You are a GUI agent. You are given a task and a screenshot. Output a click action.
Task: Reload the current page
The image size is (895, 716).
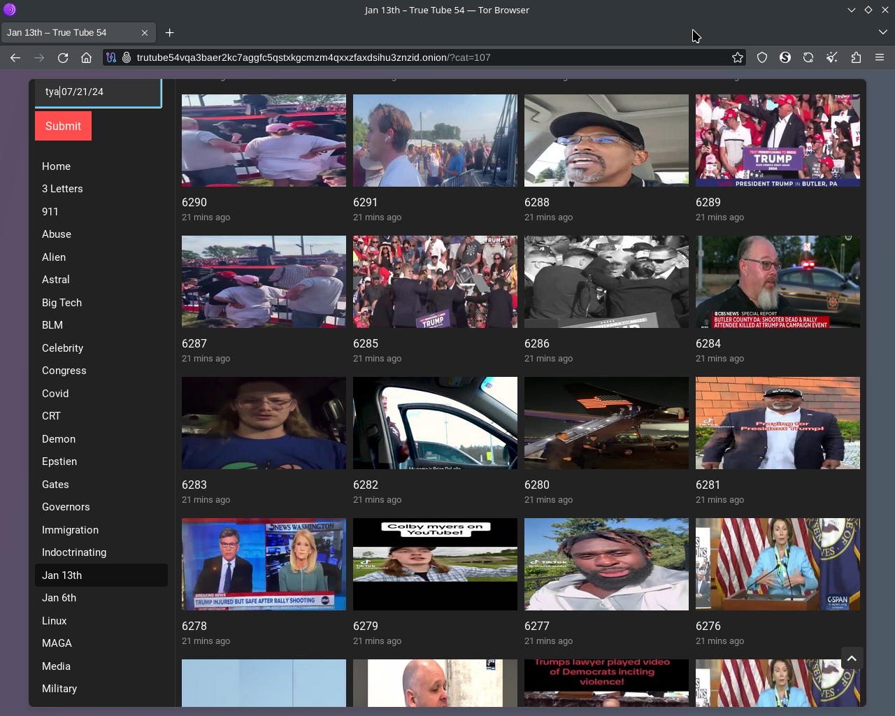coord(63,57)
